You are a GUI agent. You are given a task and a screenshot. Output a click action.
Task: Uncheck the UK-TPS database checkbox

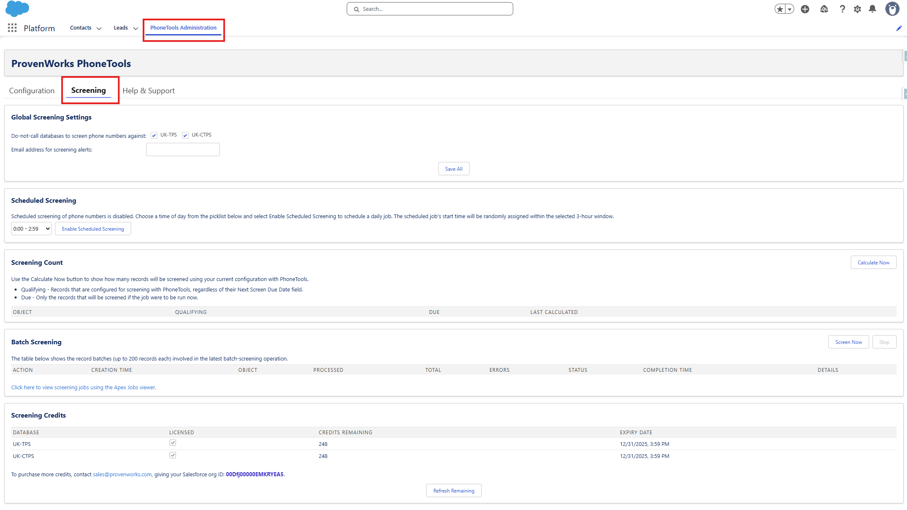click(x=154, y=135)
